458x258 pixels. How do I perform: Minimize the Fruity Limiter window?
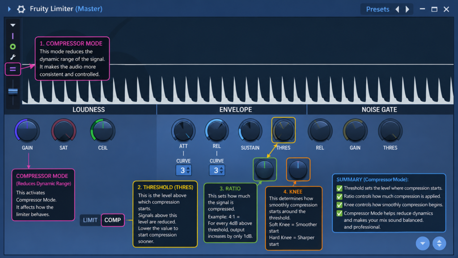click(422, 9)
